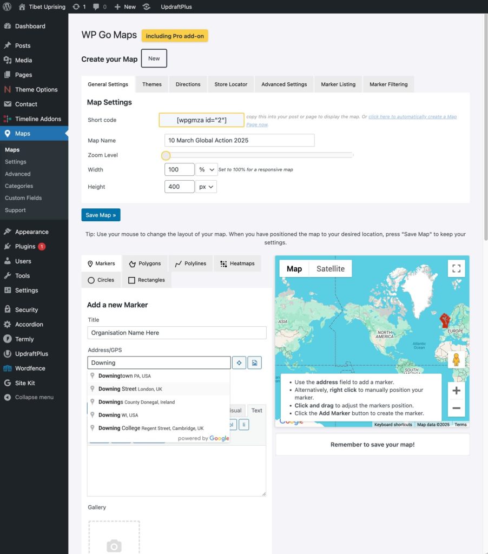The width and height of the screenshot is (488, 554).
Task: Open Custom Fields submenu item
Action: pyautogui.click(x=23, y=198)
